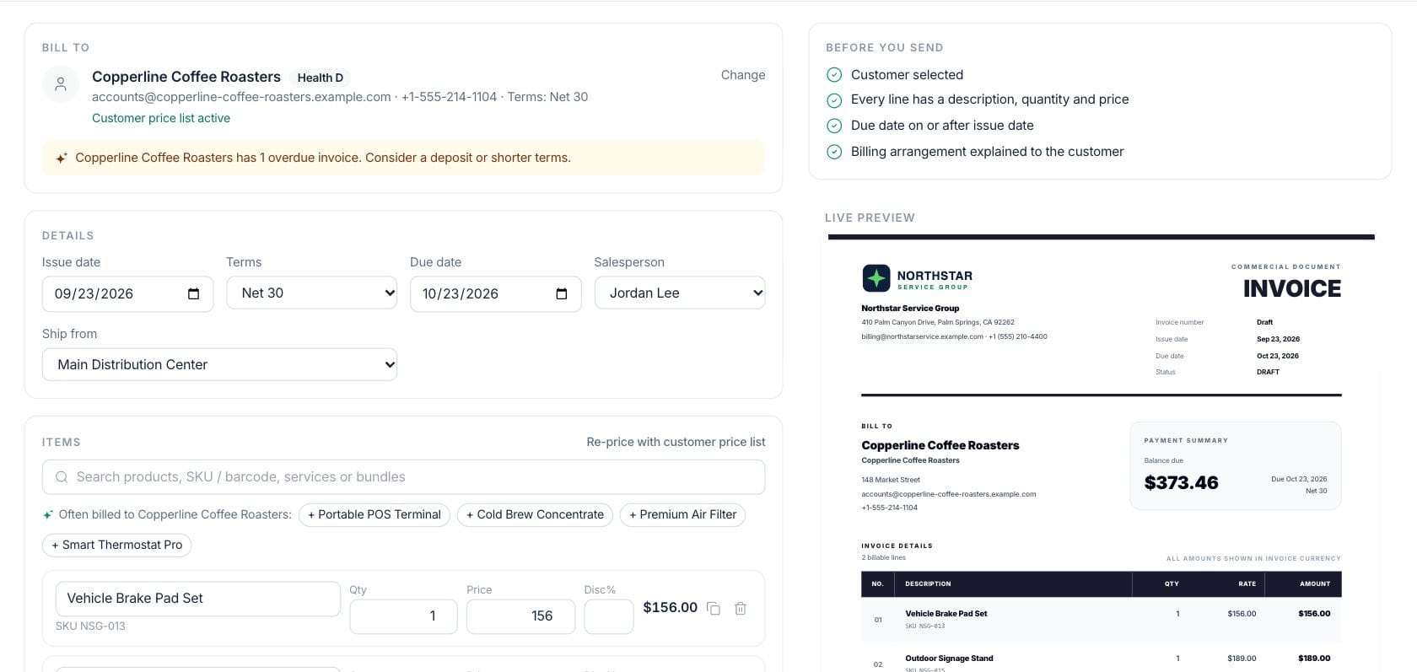This screenshot has height=672, width=1417.
Task: Click the INVOICE heading in the live preview
Action: point(1291,289)
